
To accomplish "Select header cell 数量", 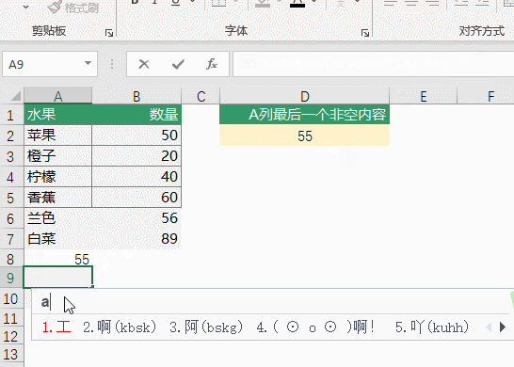I will [137, 115].
